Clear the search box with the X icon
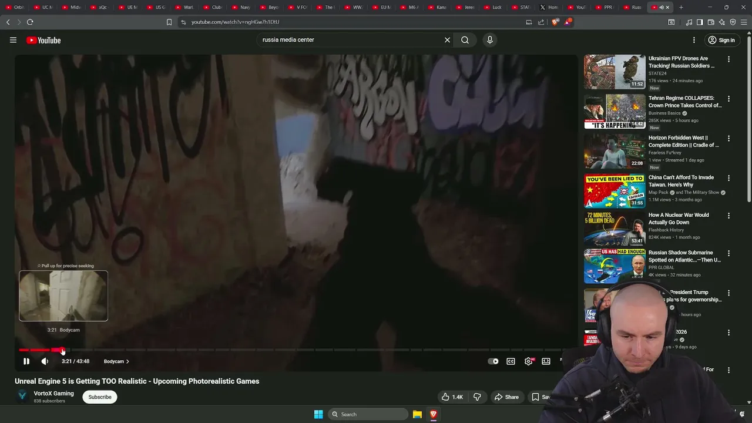The width and height of the screenshot is (752, 423). tap(447, 40)
